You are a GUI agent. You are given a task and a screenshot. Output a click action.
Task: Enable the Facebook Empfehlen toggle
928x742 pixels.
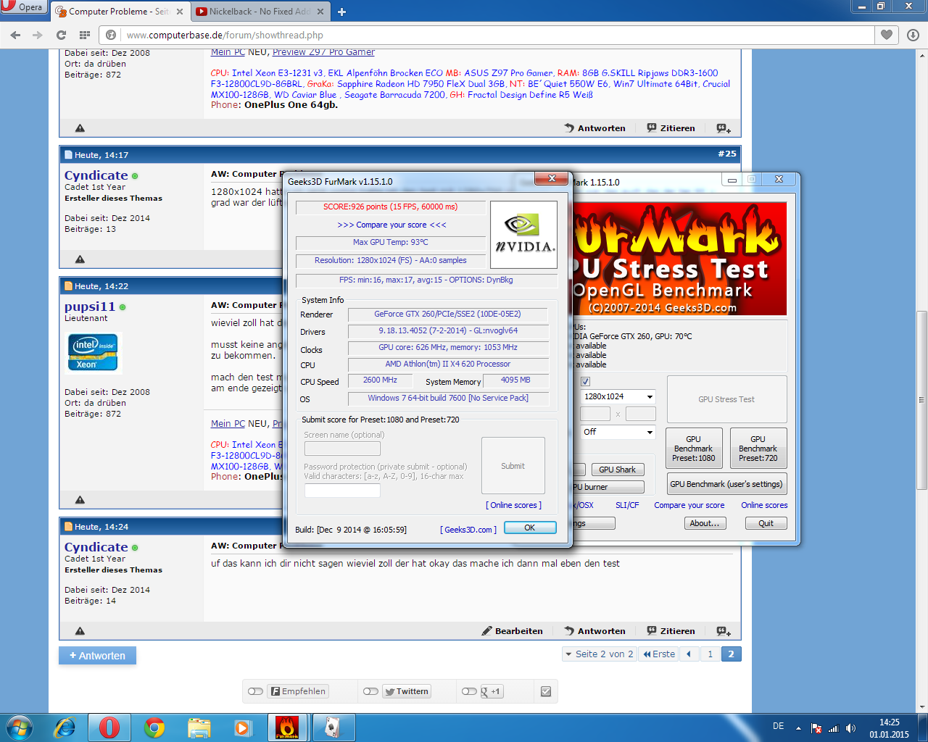pos(255,691)
